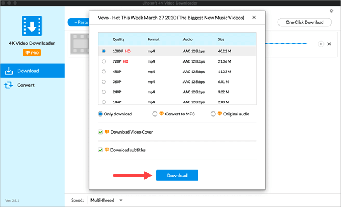Toggle Download subtitles checkbox

click(x=100, y=150)
